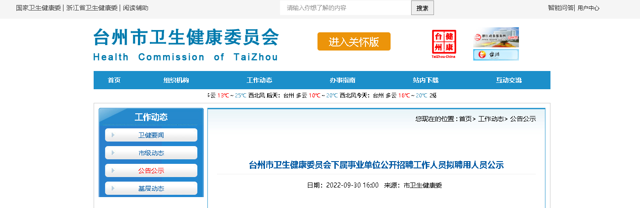The width and height of the screenshot is (640, 208).
Task: Open the 组织机构 navigation menu
Action: [176, 80]
